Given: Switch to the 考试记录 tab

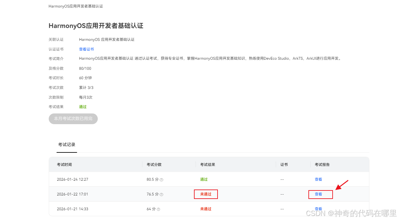Looking at the screenshot, I should [x=67, y=145].
